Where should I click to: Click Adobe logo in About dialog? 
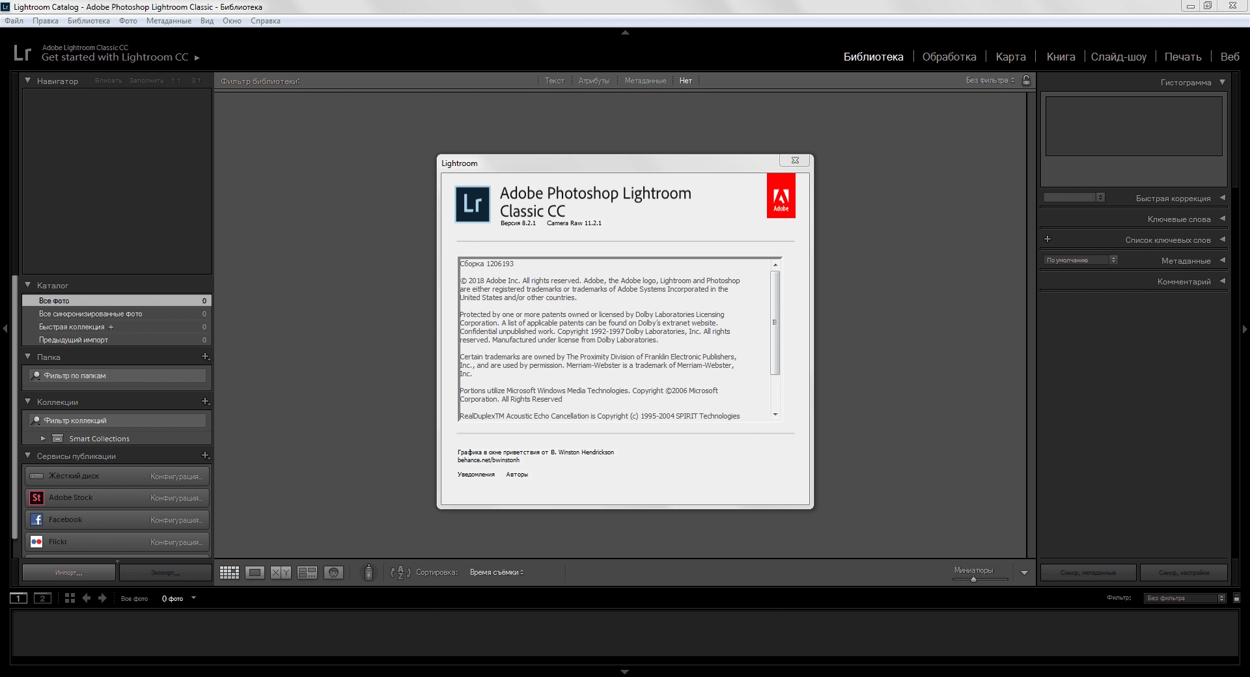pyautogui.click(x=781, y=196)
